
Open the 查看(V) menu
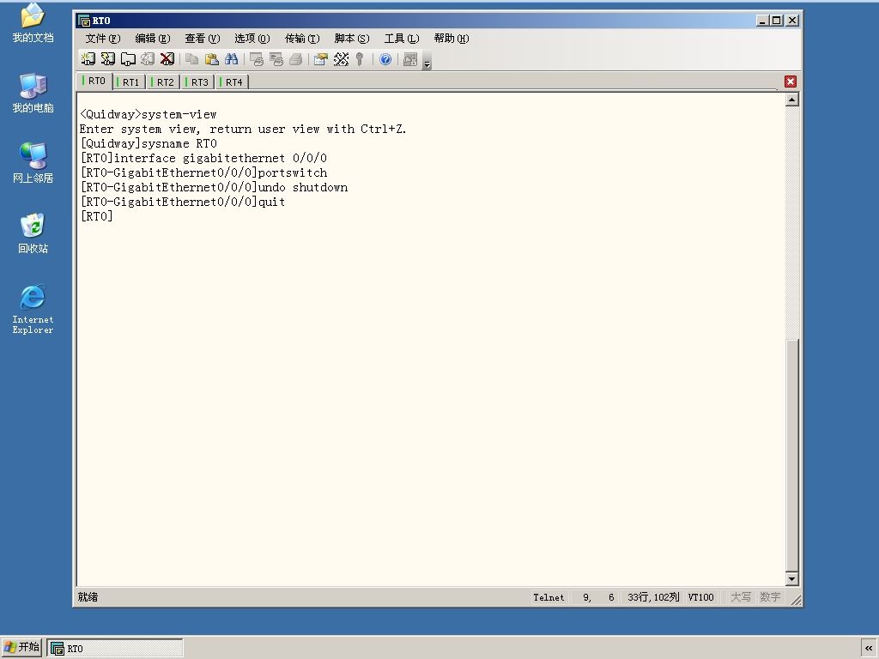point(203,38)
